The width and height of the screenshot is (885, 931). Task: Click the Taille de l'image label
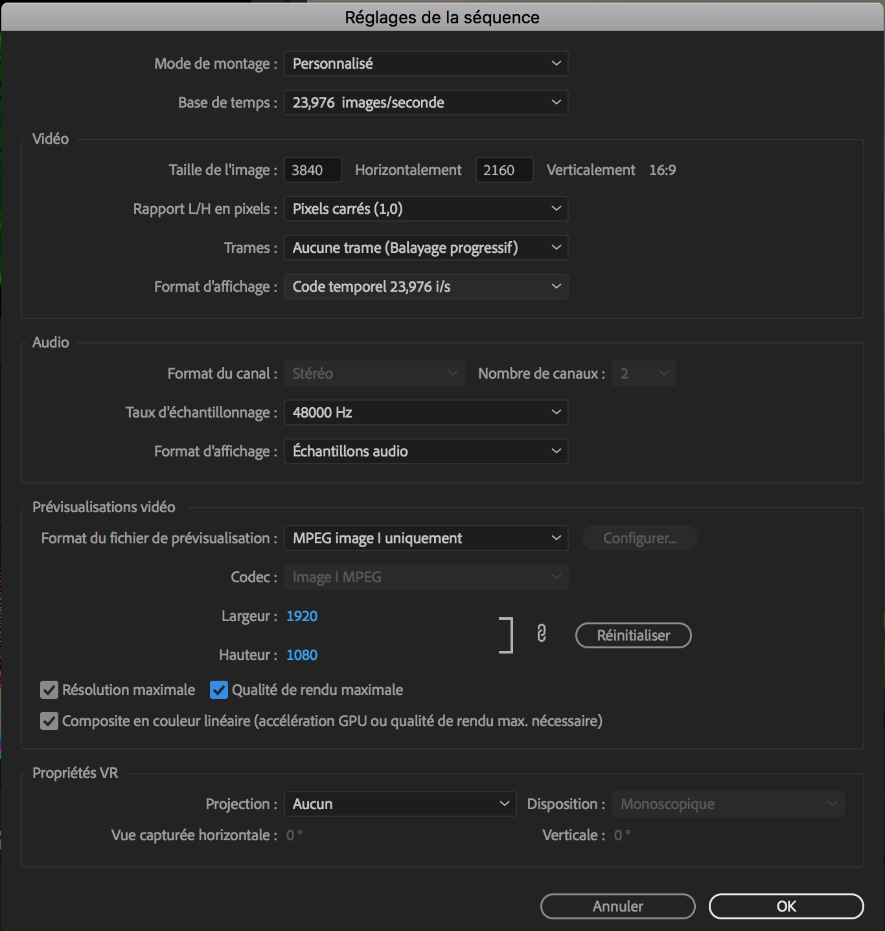click(223, 170)
